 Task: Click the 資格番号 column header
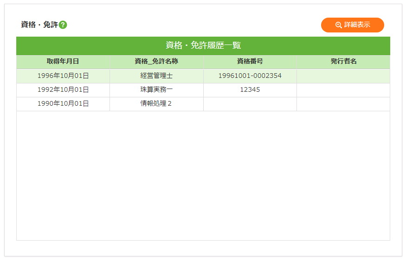[x=250, y=62]
